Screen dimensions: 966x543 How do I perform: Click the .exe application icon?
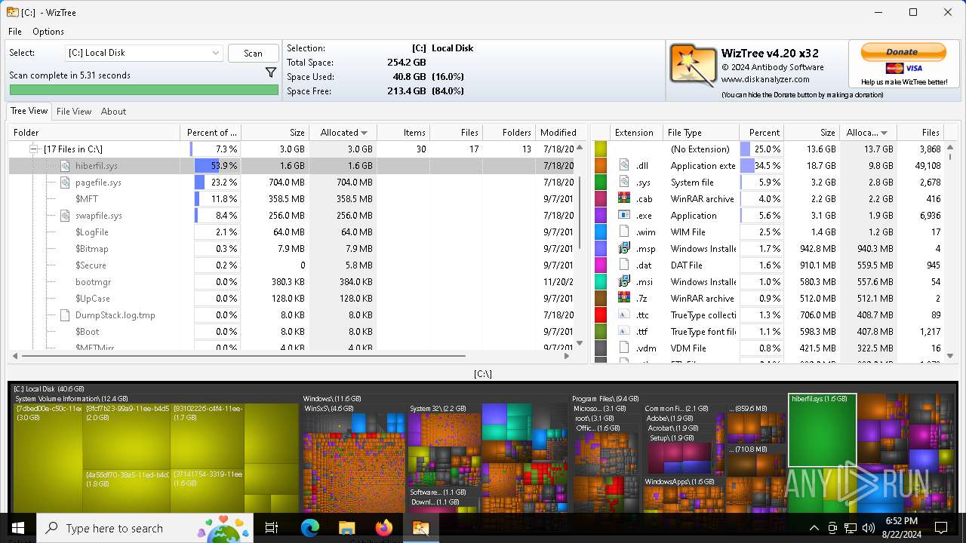624,215
